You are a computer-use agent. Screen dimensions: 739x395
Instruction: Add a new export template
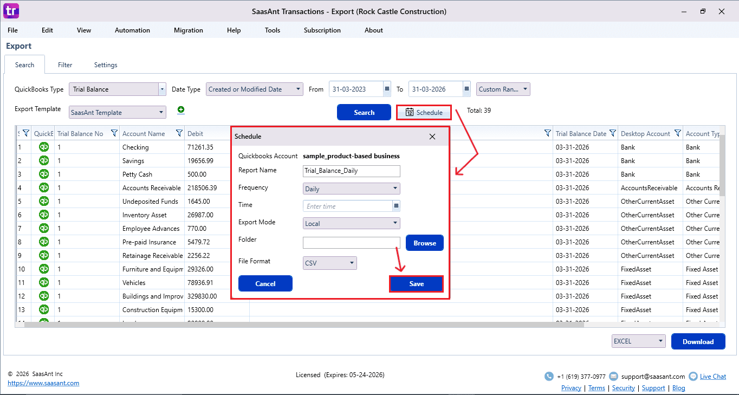pyautogui.click(x=180, y=109)
